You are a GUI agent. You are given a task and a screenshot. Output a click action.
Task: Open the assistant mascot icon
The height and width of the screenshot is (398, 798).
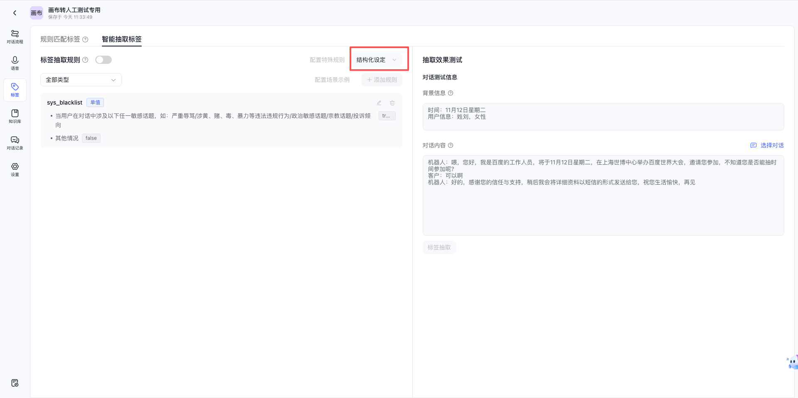[x=792, y=362]
